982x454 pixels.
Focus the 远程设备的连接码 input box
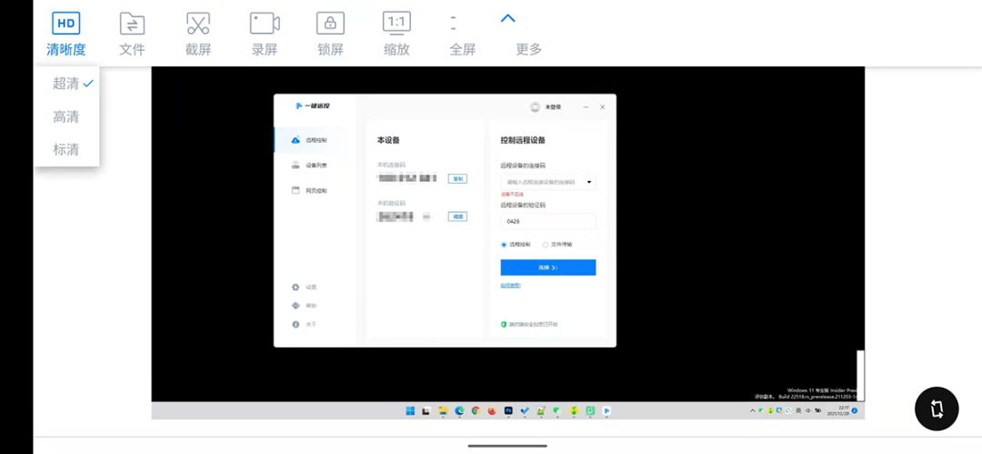(548, 182)
